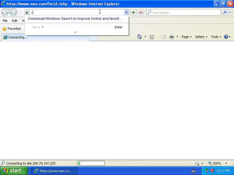Open the recent pages dropdown arrow

[x=20, y=13]
